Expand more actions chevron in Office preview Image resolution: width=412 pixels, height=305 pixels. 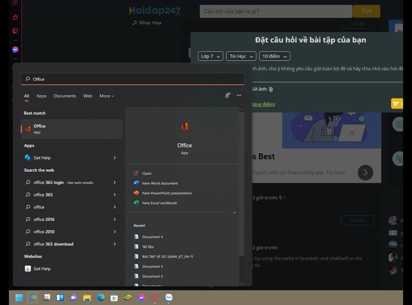click(235, 213)
